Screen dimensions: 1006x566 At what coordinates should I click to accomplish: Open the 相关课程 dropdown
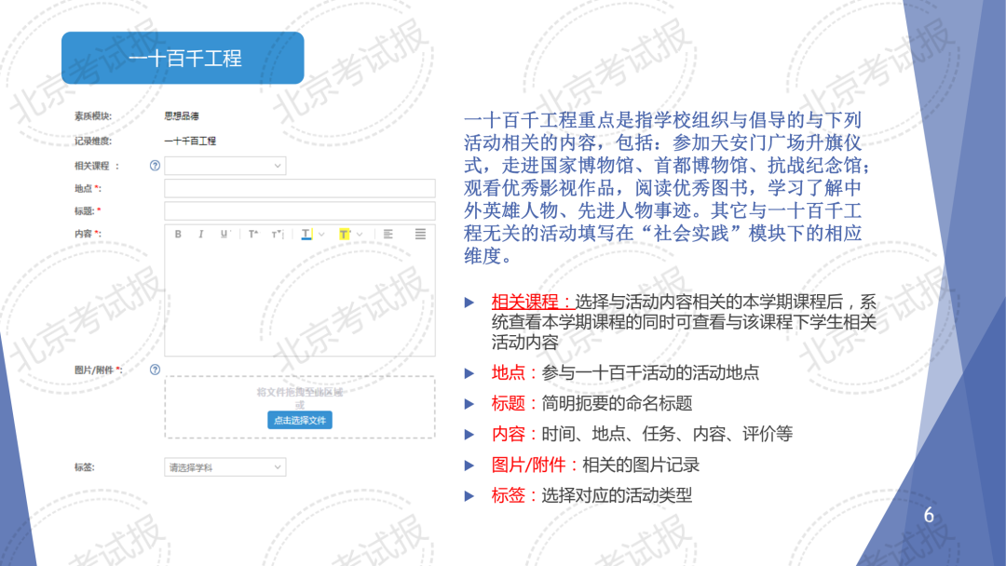(225, 166)
